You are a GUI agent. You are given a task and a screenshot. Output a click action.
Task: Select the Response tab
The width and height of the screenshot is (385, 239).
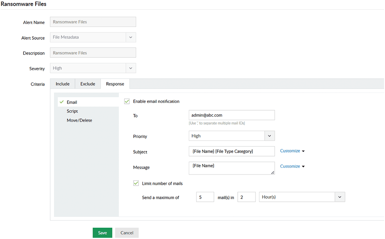click(115, 84)
